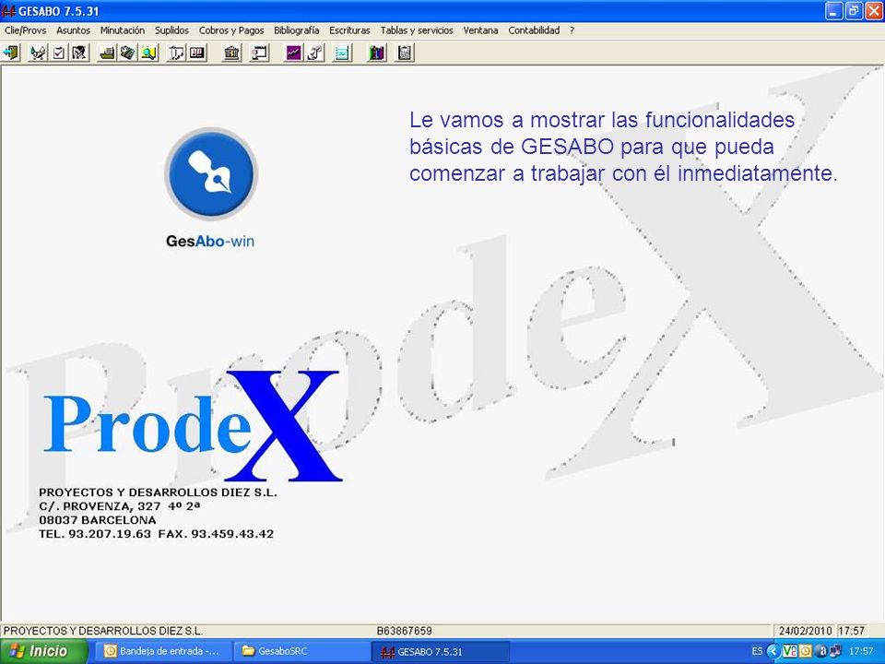Image resolution: width=885 pixels, height=664 pixels.
Task: Click the page with pencil toolbar icon
Action: pyautogui.click(x=176, y=53)
